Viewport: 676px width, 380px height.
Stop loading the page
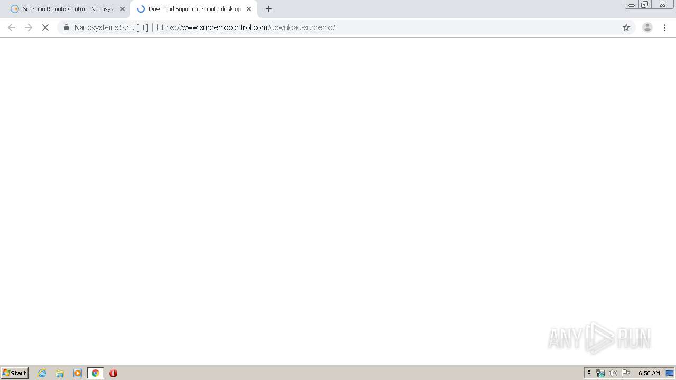45,27
